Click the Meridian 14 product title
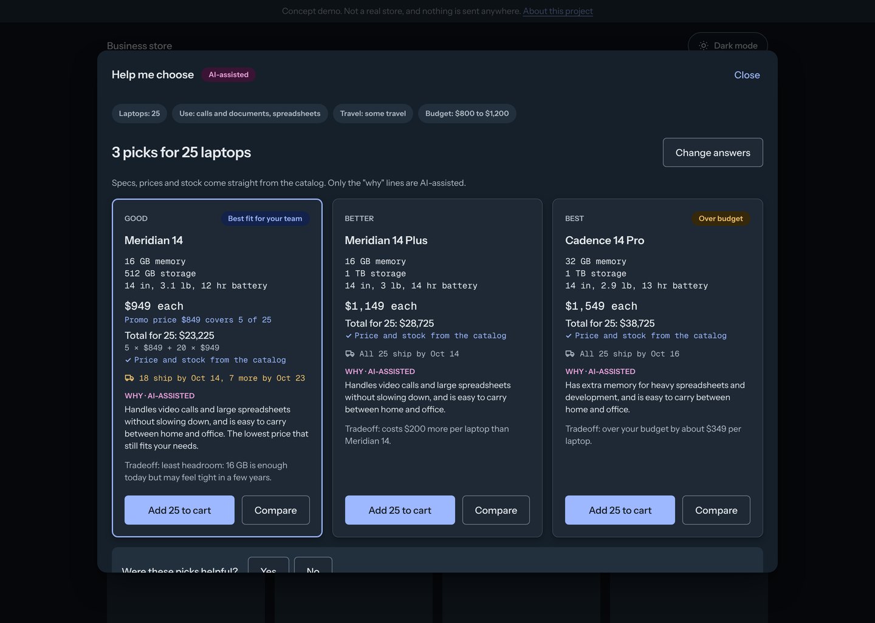The height and width of the screenshot is (623, 875). click(x=154, y=240)
